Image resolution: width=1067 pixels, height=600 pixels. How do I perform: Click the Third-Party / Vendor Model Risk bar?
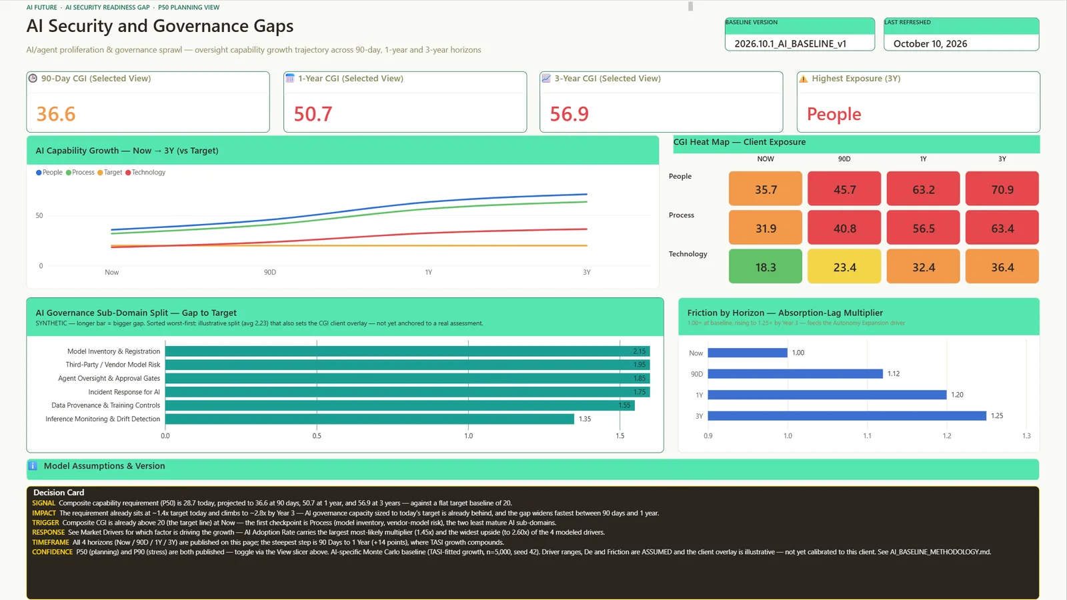coord(407,365)
